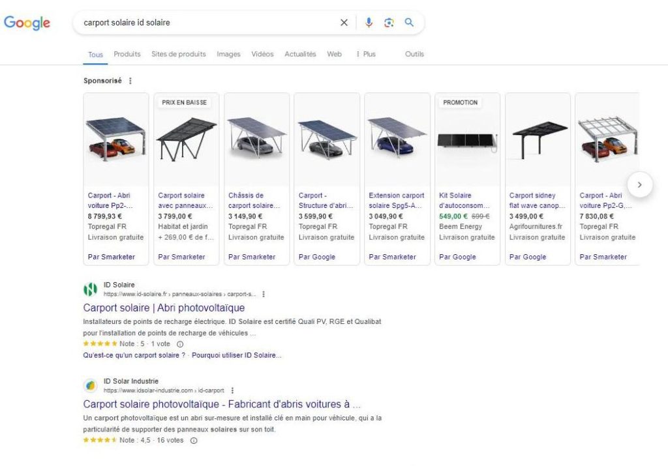Open the 3 599,90 € carport structure image
The height and width of the screenshot is (466, 668).
(x=327, y=139)
